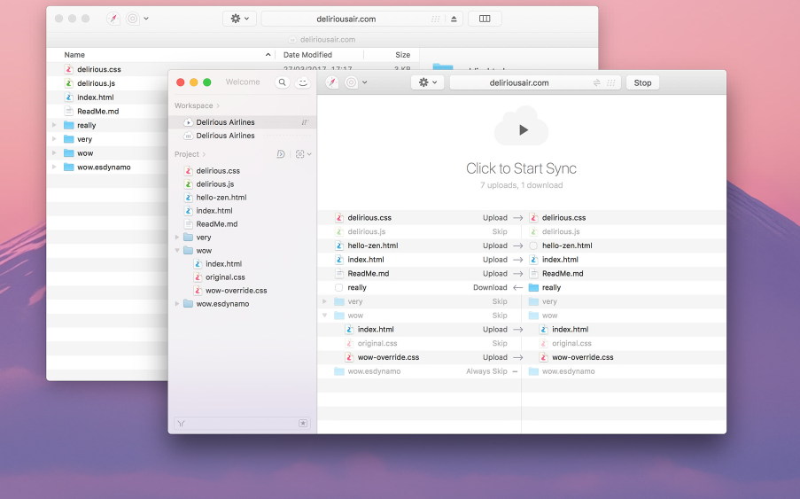The height and width of the screenshot is (499, 800).
Task: Click the target icon in the sync window toolbar
Action: pos(352,82)
